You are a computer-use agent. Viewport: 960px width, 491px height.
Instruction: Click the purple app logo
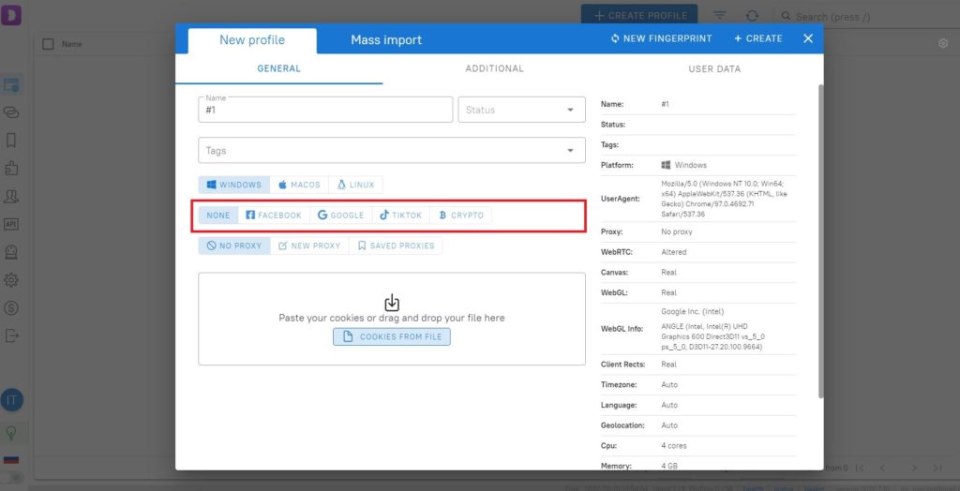11,13
